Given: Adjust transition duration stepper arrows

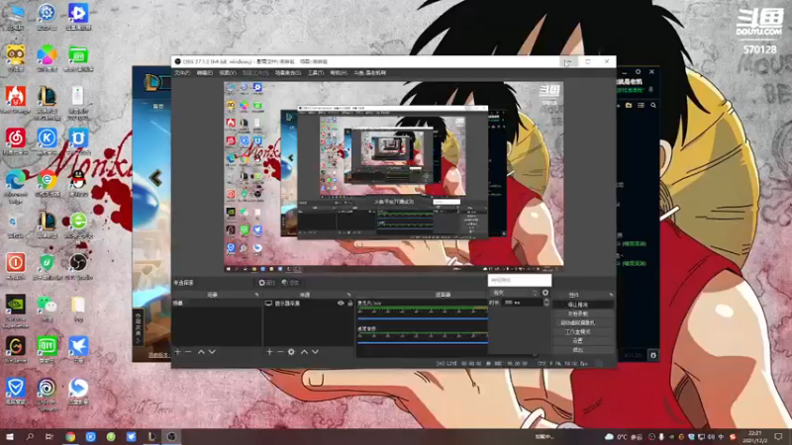Looking at the screenshot, I should click(x=546, y=303).
